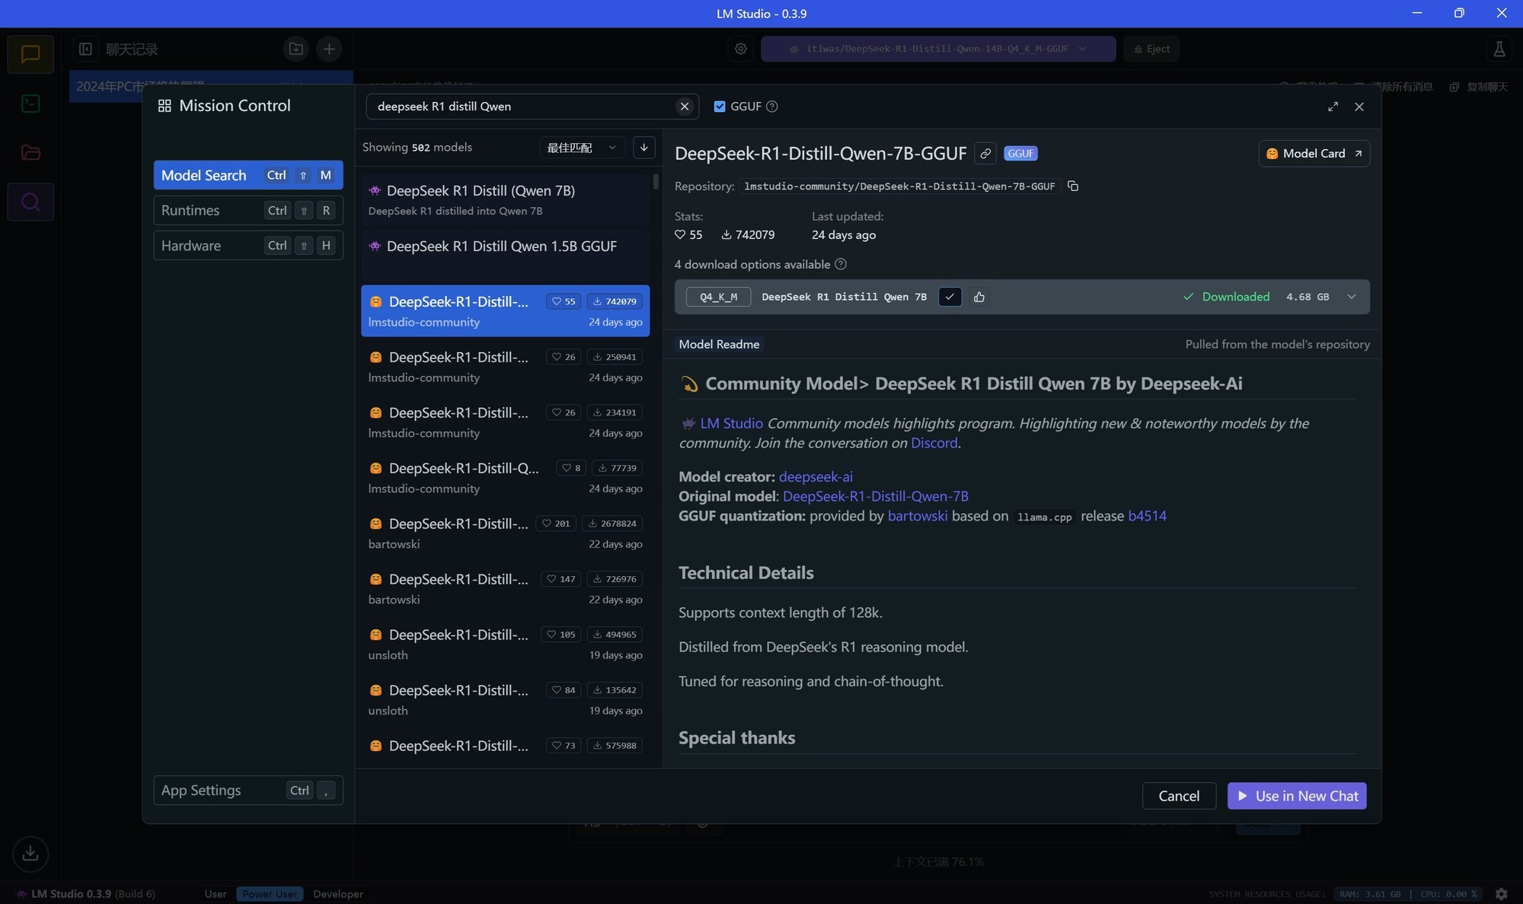The height and width of the screenshot is (904, 1523).
Task: Toggle the chat sidebar panel icon
Action: tap(86, 49)
